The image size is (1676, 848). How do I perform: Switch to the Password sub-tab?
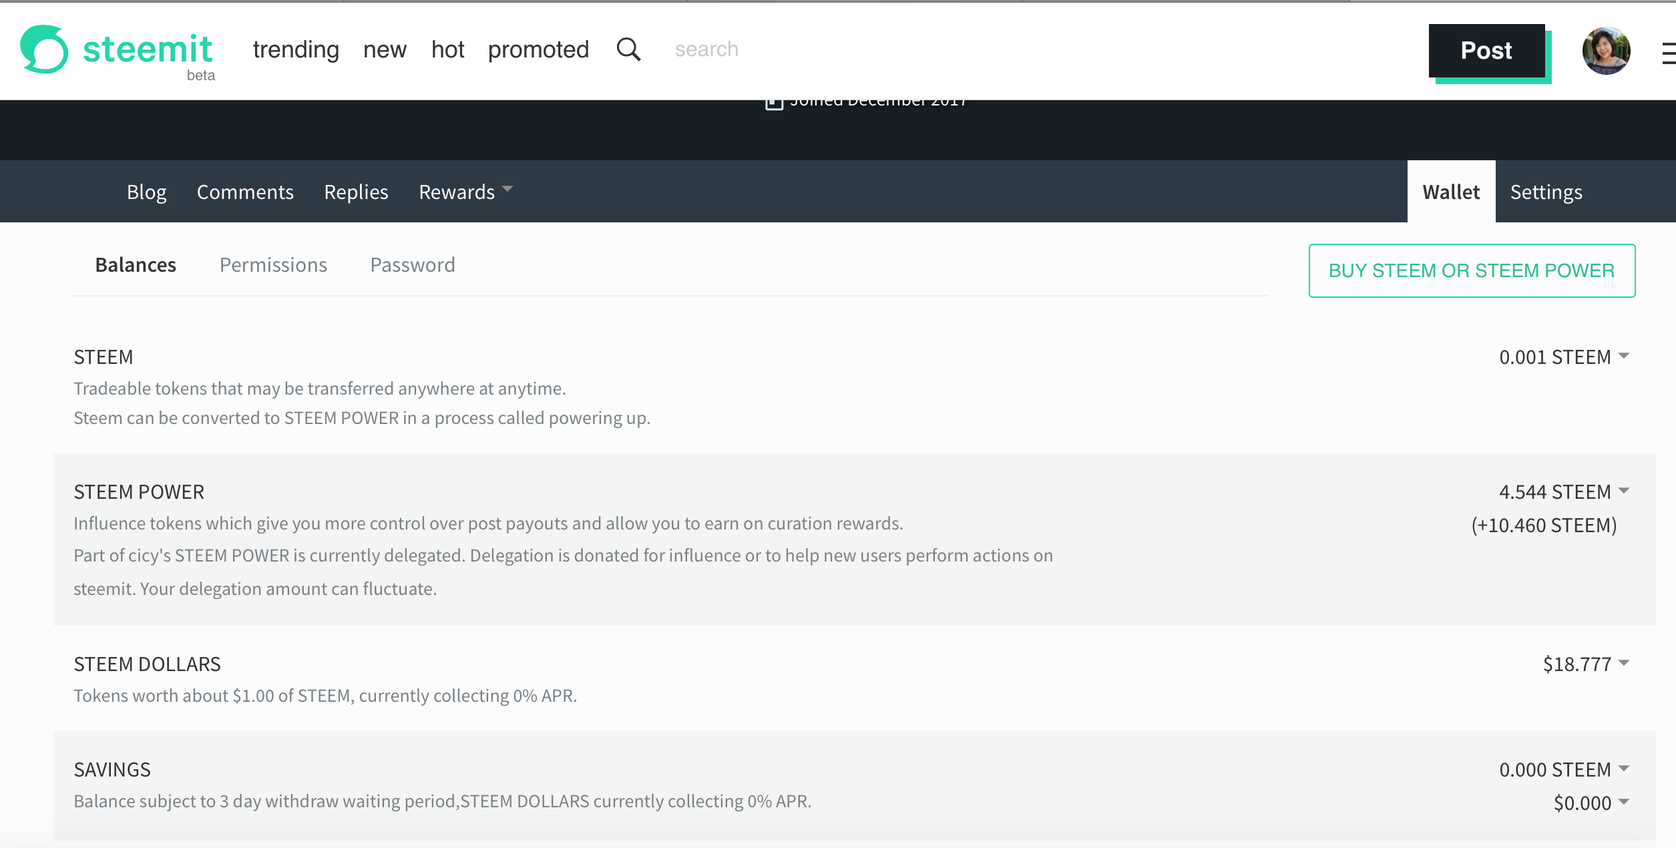tap(412, 265)
